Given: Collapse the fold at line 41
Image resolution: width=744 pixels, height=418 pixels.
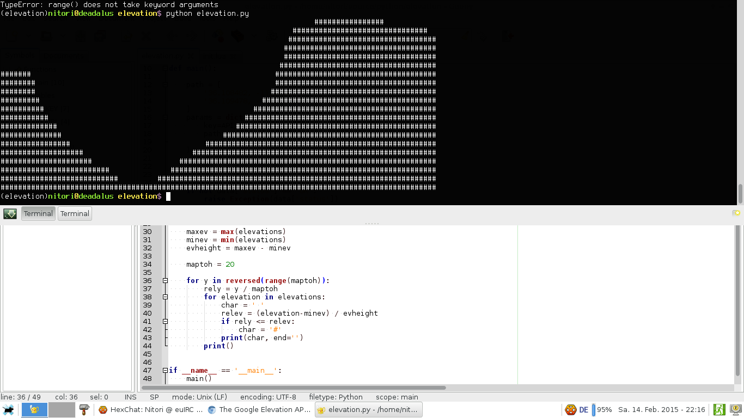Looking at the screenshot, I should (x=165, y=322).
